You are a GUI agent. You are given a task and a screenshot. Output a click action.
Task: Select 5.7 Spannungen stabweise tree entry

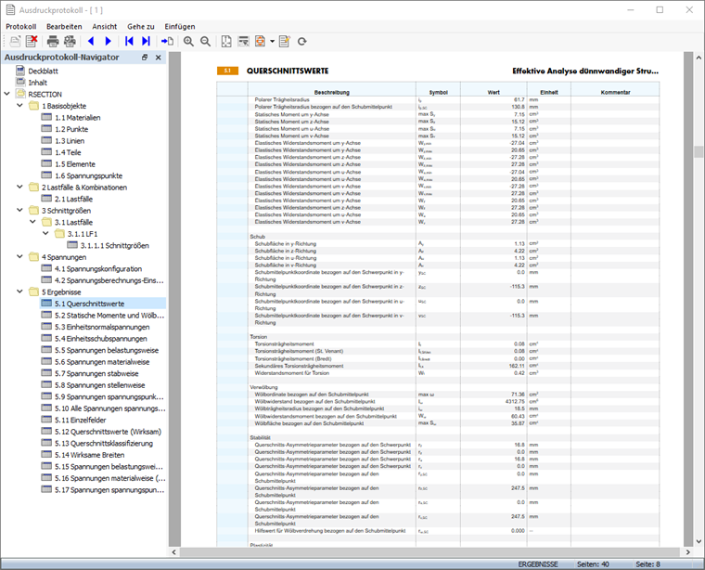96,373
